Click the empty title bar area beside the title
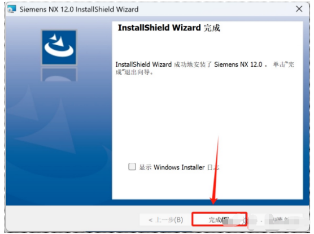The width and height of the screenshot is (314, 234). click(216, 9)
